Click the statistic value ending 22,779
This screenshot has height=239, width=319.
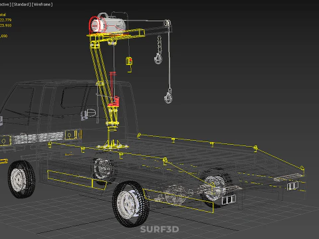click(5, 20)
